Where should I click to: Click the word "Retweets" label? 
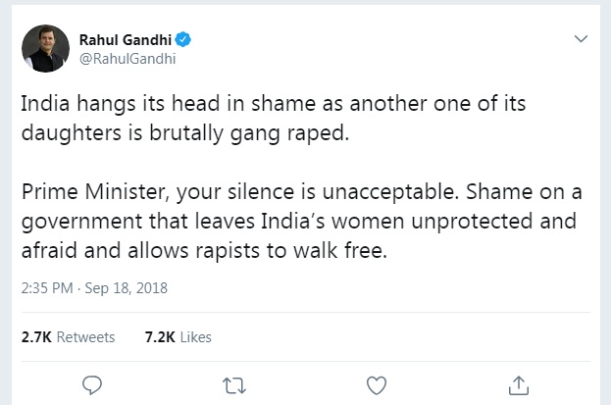pyautogui.click(x=85, y=336)
